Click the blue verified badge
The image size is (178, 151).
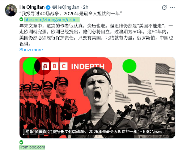coord(48,8)
